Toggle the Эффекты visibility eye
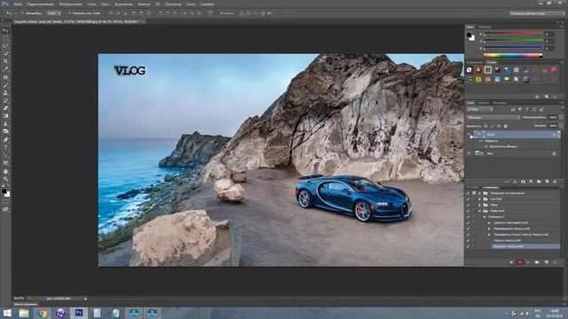 tap(481, 141)
